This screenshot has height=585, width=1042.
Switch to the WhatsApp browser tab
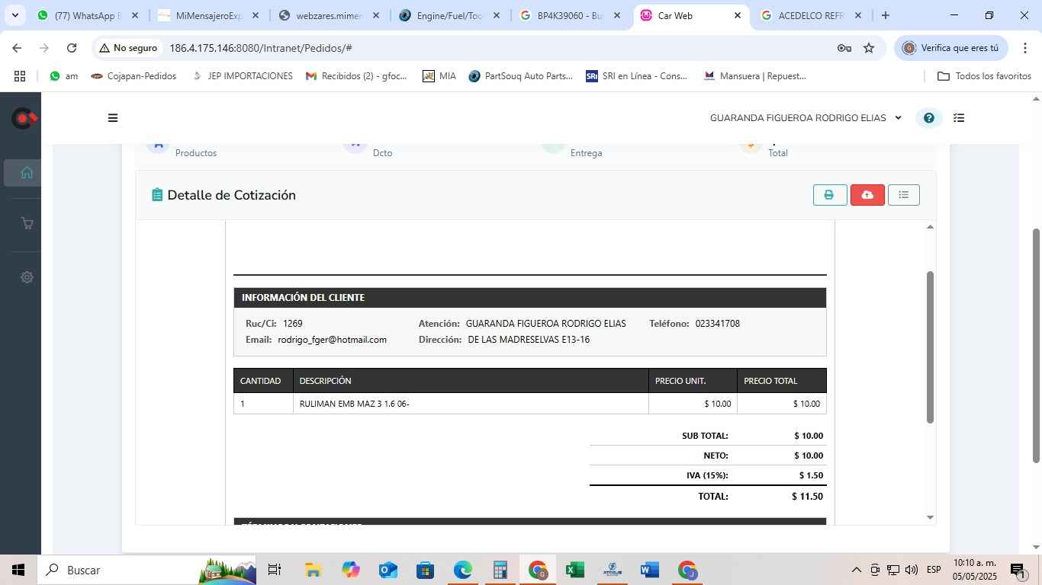[x=87, y=15]
